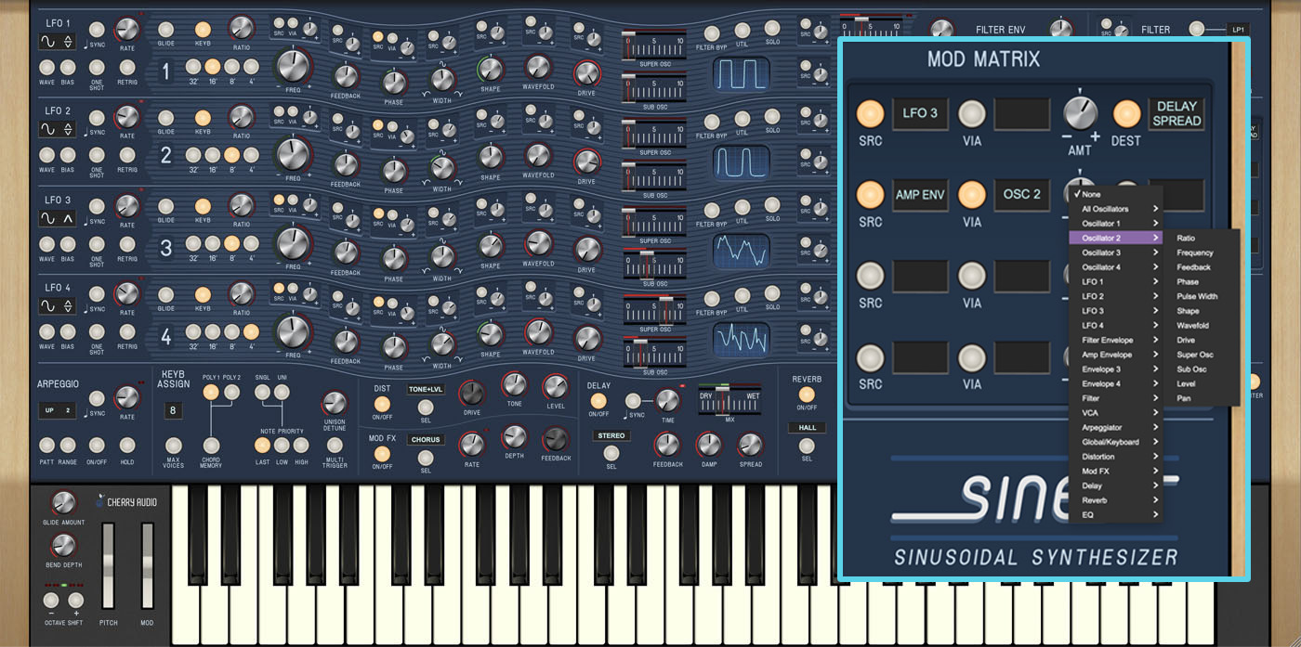The width and height of the screenshot is (1301, 647).
Task: Click oscillator 4 DRIVE knob
Action: coord(586,338)
